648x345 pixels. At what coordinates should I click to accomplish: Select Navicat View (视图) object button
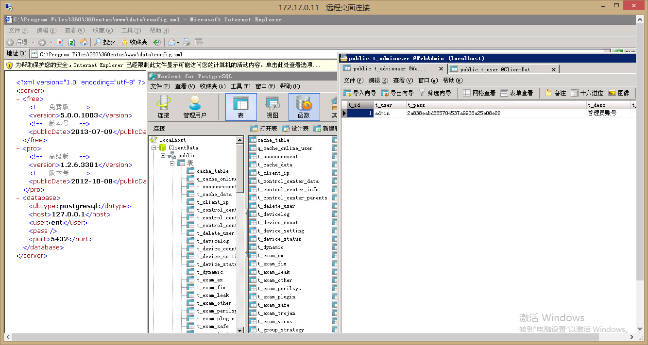tap(273, 107)
